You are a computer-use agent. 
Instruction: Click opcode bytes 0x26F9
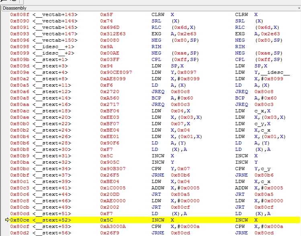point(110,233)
